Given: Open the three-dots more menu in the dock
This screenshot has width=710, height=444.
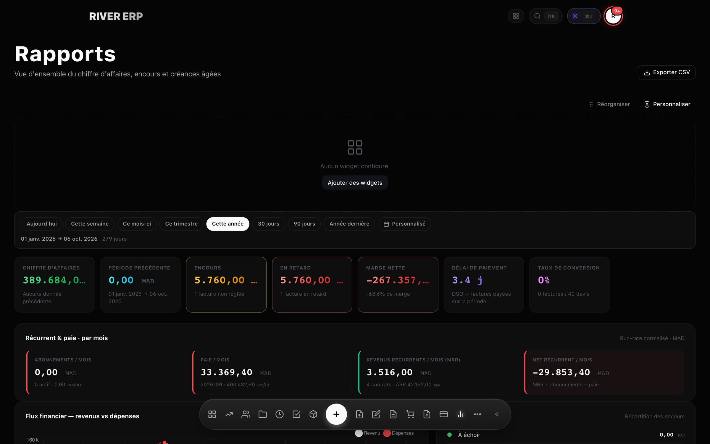Looking at the screenshot, I should pos(477,414).
